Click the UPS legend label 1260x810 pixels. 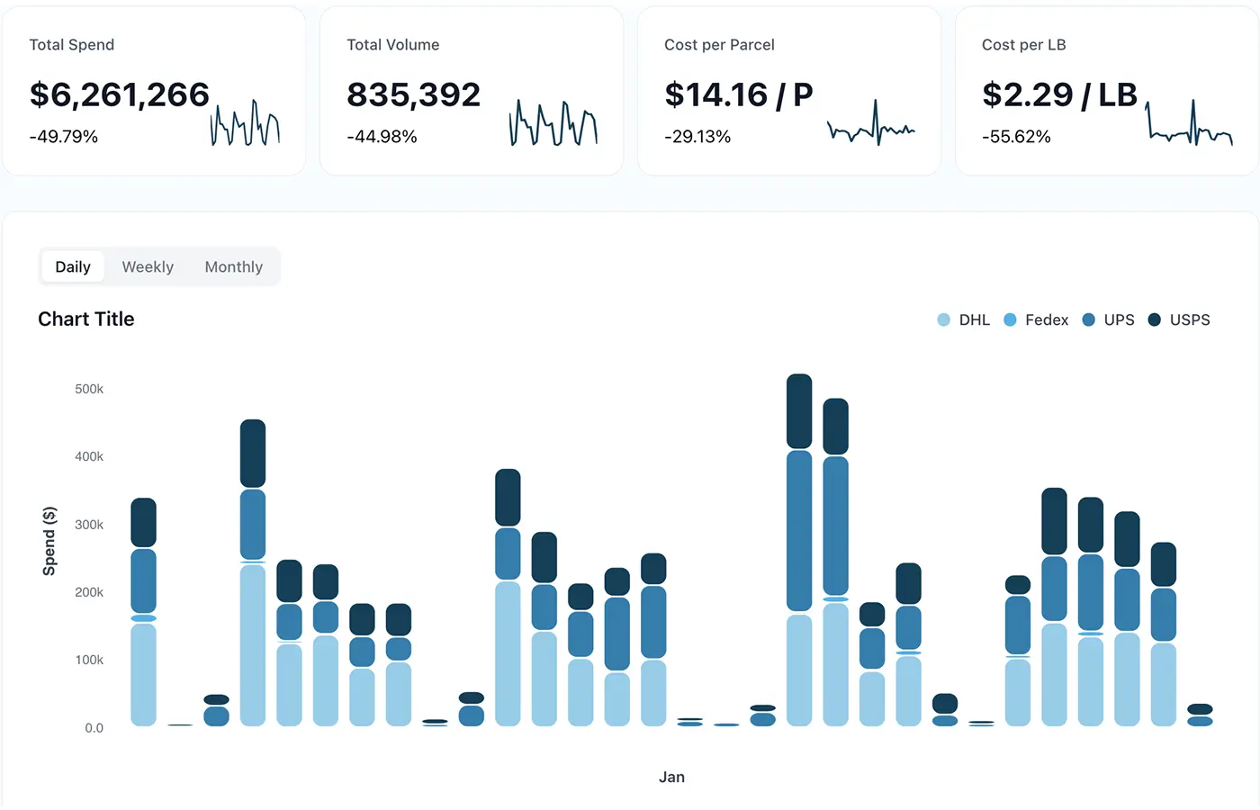point(1120,320)
